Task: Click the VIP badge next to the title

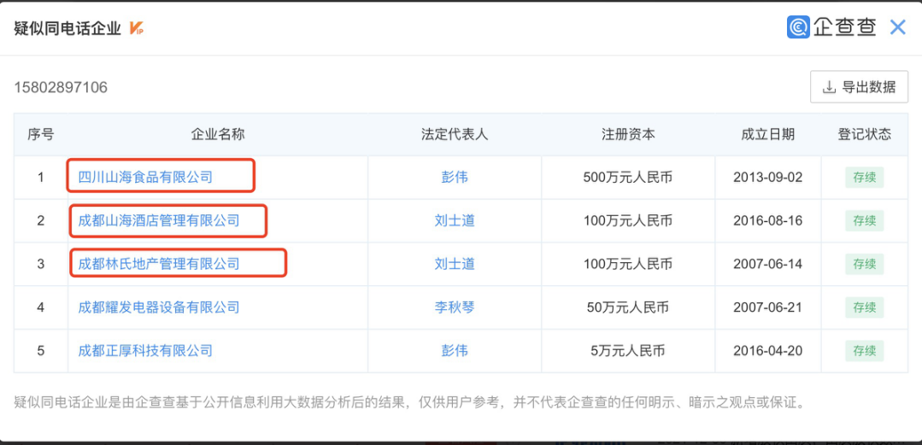Action: point(136,28)
